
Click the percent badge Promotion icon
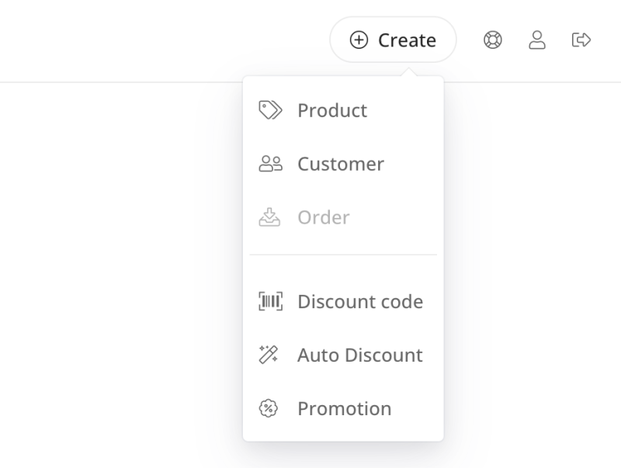(269, 408)
